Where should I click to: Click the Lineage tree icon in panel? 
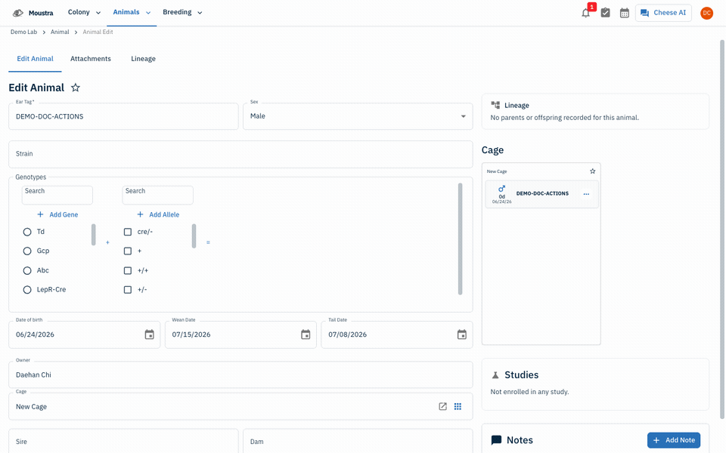pyautogui.click(x=495, y=105)
